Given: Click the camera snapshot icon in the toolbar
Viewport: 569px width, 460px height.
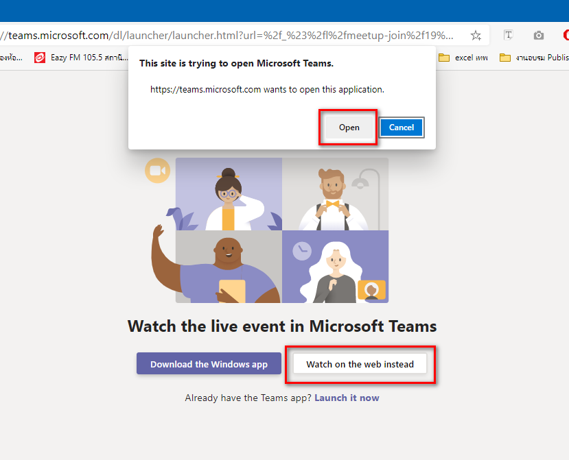Looking at the screenshot, I should coord(539,35).
